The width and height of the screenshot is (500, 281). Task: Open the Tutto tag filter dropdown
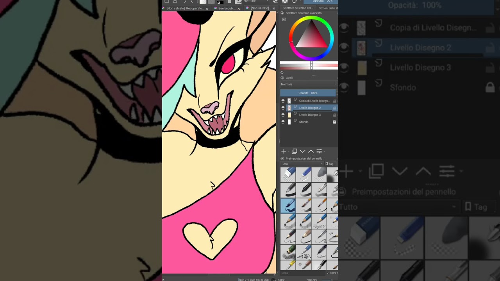pyautogui.click(x=302, y=164)
